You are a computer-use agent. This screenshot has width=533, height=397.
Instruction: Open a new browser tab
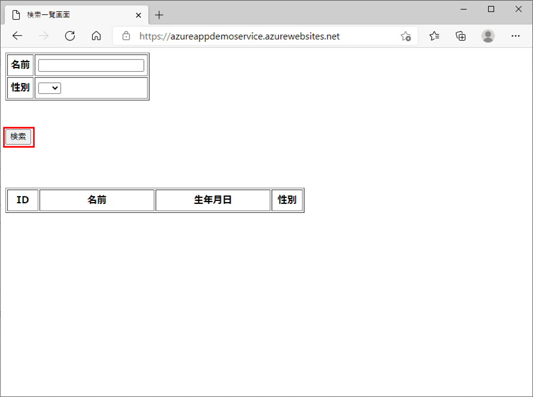coord(159,15)
